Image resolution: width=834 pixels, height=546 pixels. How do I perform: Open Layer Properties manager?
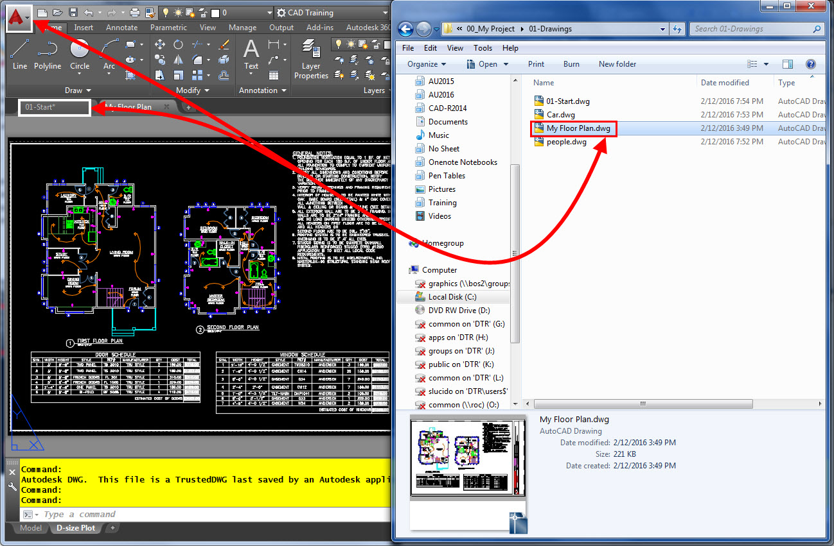coord(312,58)
